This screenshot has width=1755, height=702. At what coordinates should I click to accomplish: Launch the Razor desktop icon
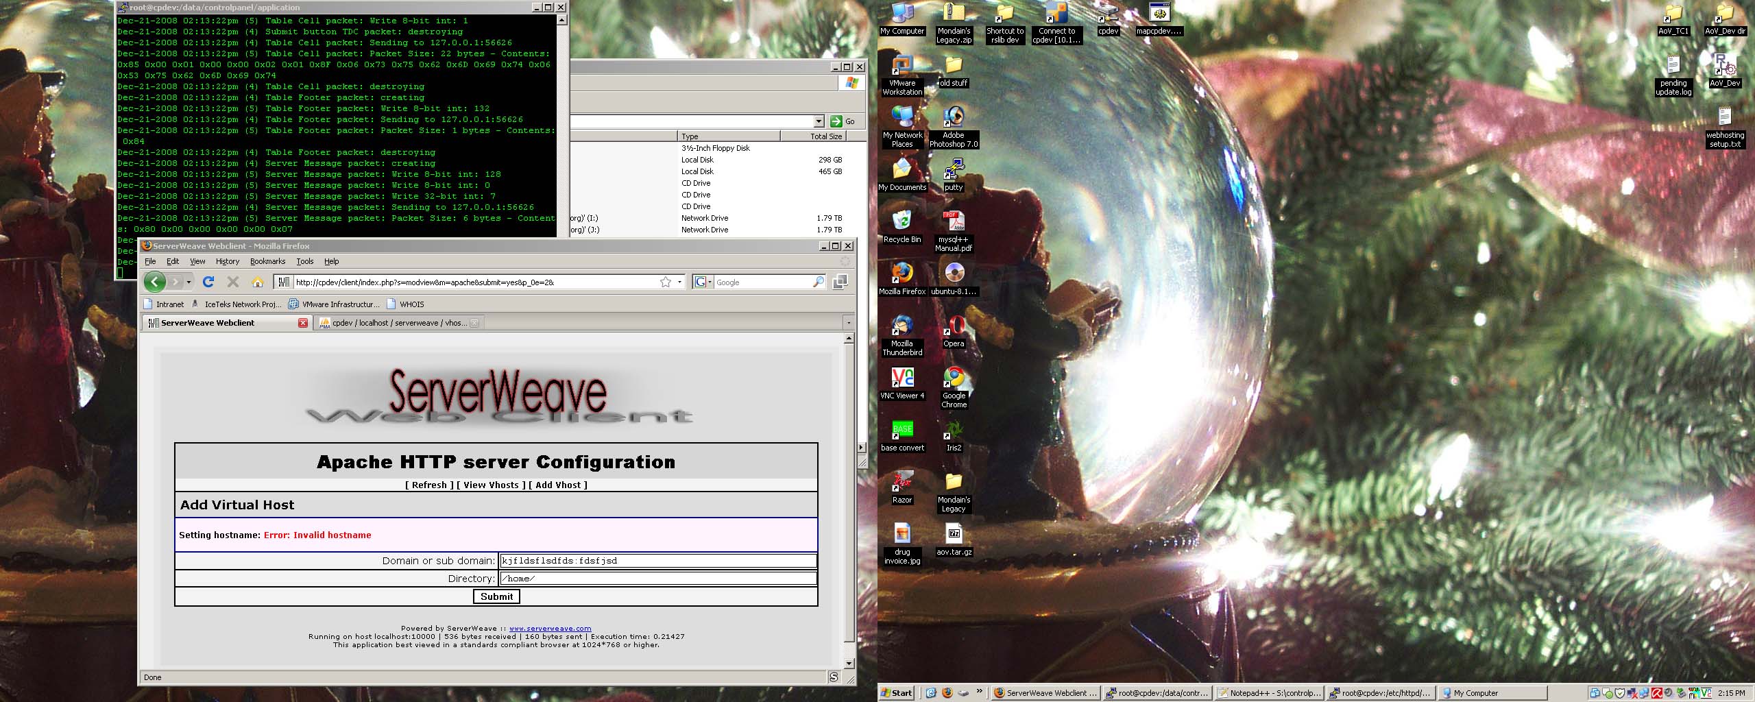coord(902,488)
